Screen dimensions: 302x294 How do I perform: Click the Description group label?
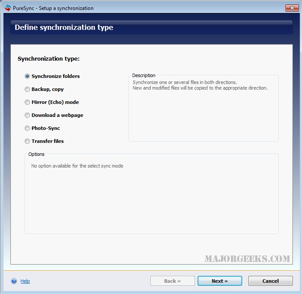[x=144, y=75]
